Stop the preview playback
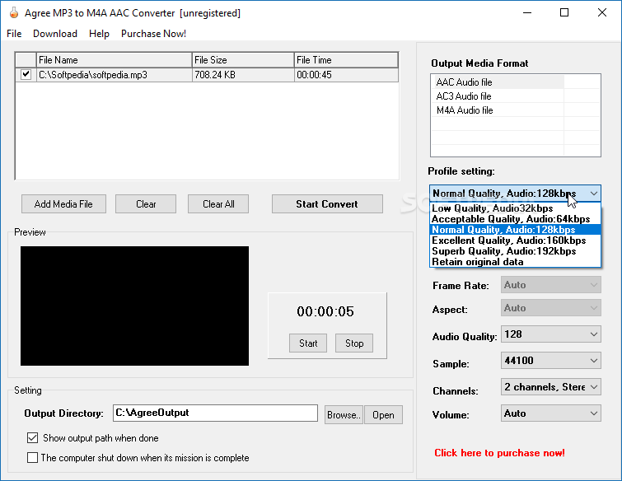Viewport: 622px width, 481px height. (354, 343)
